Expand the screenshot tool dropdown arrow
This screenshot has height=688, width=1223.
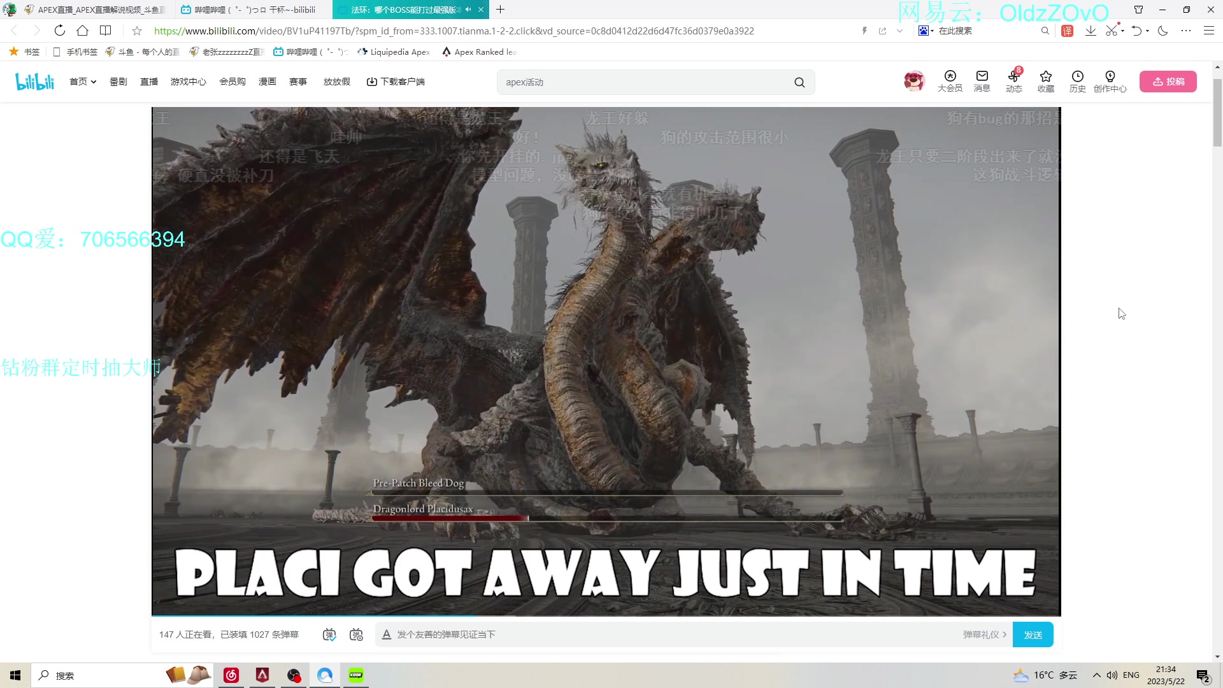pos(1122,31)
